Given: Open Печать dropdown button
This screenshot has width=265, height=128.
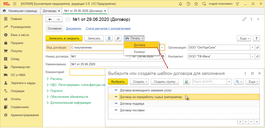Looking at the screenshot, I should pyautogui.click(x=134, y=38).
